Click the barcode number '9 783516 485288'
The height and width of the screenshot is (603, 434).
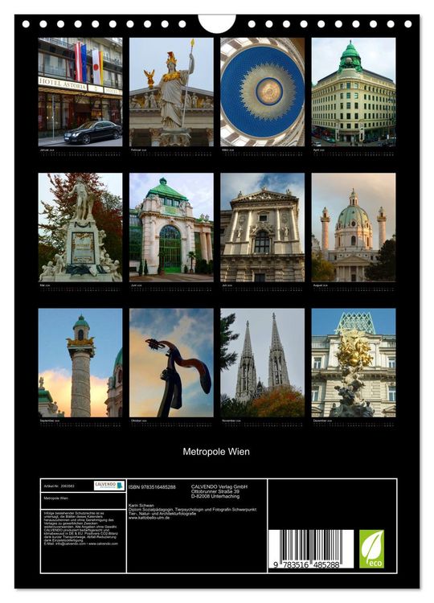click(306, 564)
